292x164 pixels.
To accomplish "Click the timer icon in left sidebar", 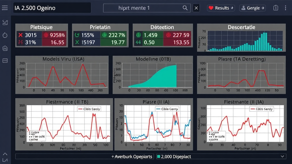I will pos(5,35).
